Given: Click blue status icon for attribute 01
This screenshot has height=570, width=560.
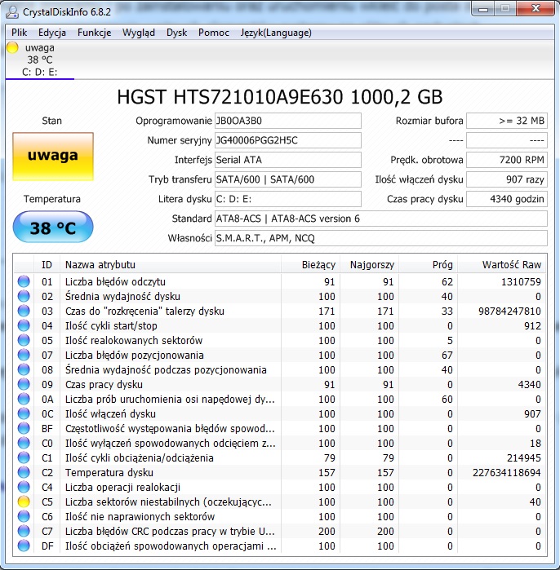Looking at the screenshot, I should coord(24,281).
